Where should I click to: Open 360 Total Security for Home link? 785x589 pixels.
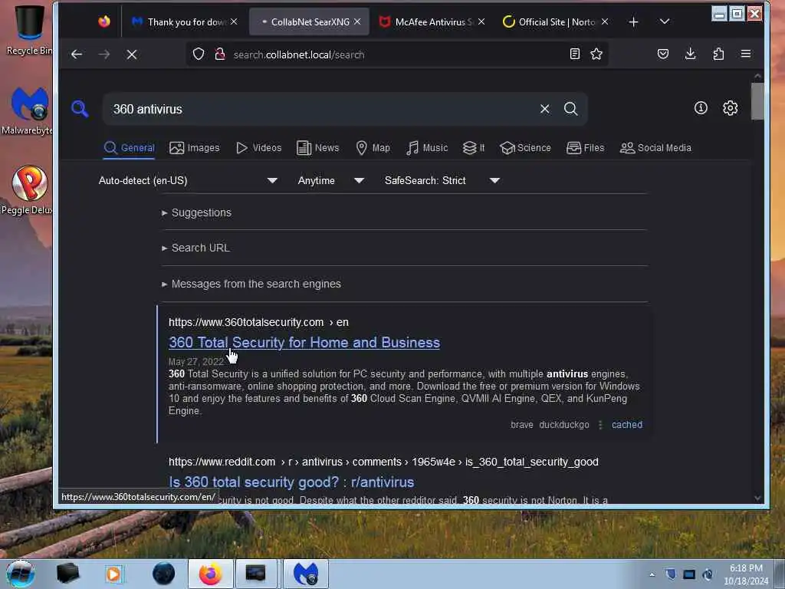(304, 343)
